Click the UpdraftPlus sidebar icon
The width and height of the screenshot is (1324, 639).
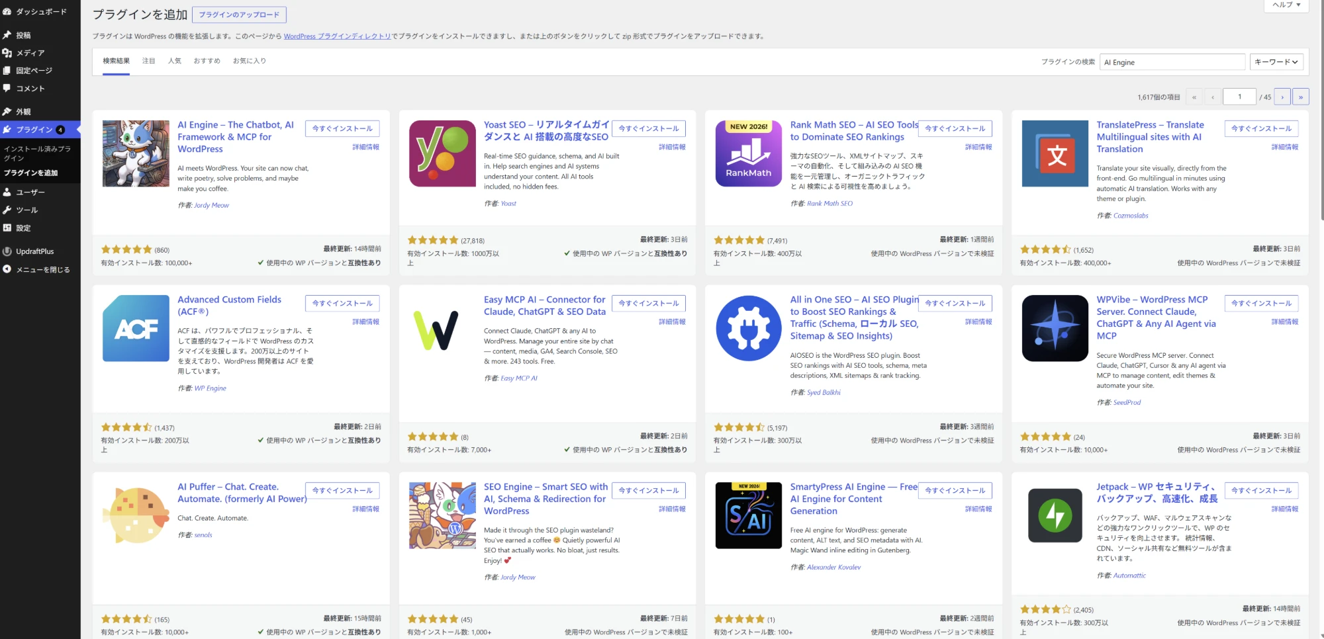point(7,251)
